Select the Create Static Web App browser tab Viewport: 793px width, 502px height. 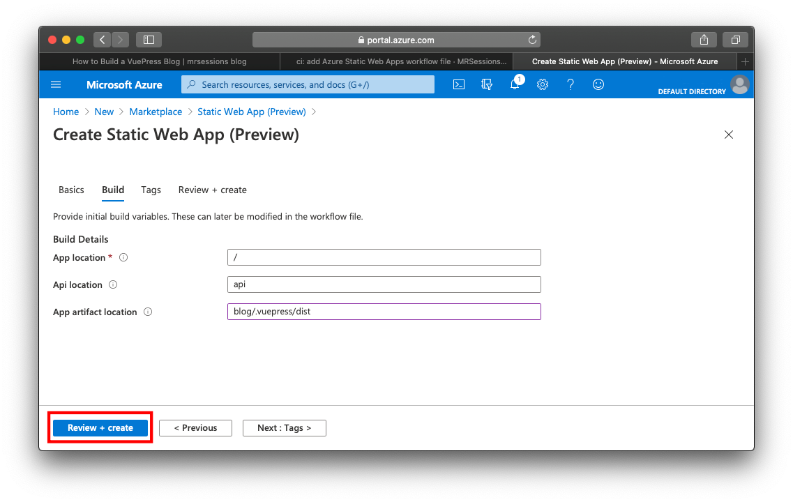(x=625, y=61)
